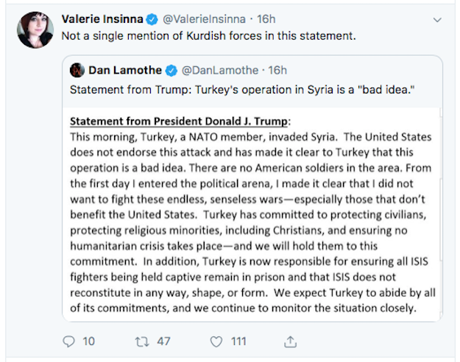460x362 pixels.
Task: Open the share tweet icon
Action: (x=290, y=341)
